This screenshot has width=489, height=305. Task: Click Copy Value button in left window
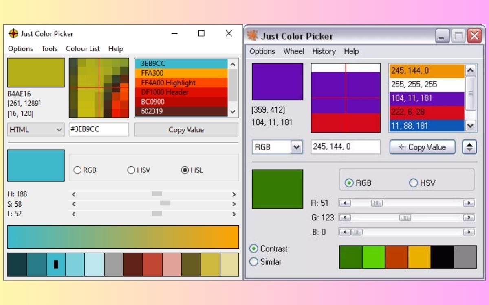(186, 130)
